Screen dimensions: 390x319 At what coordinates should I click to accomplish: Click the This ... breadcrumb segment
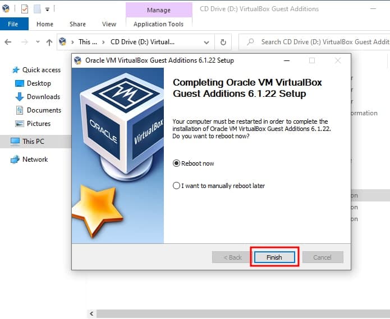pyautogui.click(x=88, y=42)
